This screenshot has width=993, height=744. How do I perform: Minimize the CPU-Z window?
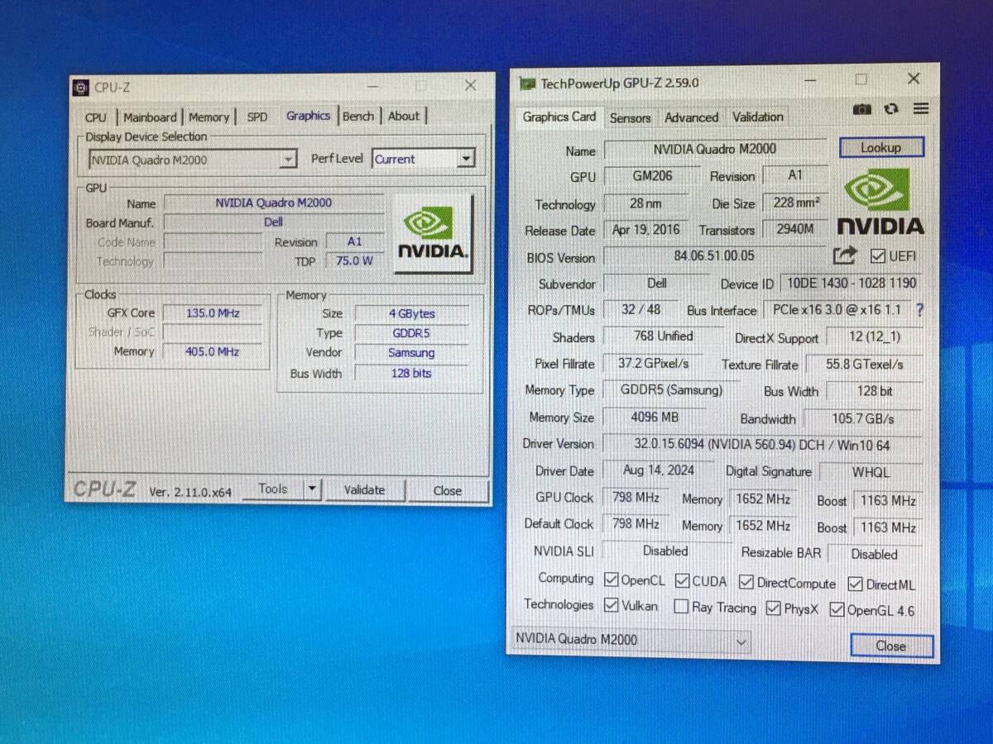372,86
